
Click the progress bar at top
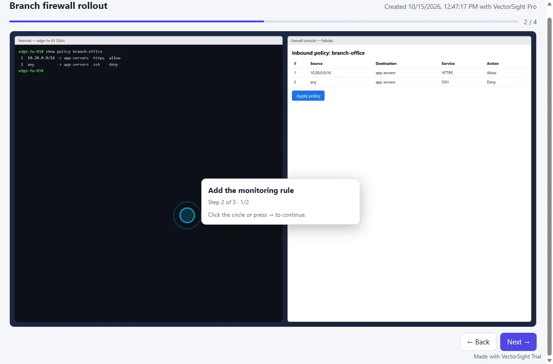pyautogui.click(x=264, y=21)
